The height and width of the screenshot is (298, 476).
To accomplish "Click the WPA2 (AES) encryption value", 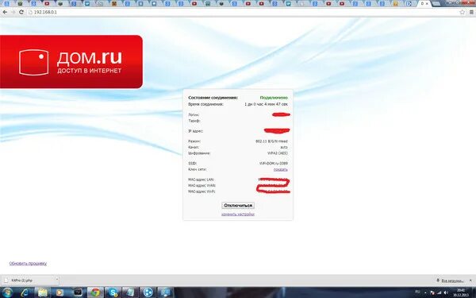I will [x=278, y=153].
